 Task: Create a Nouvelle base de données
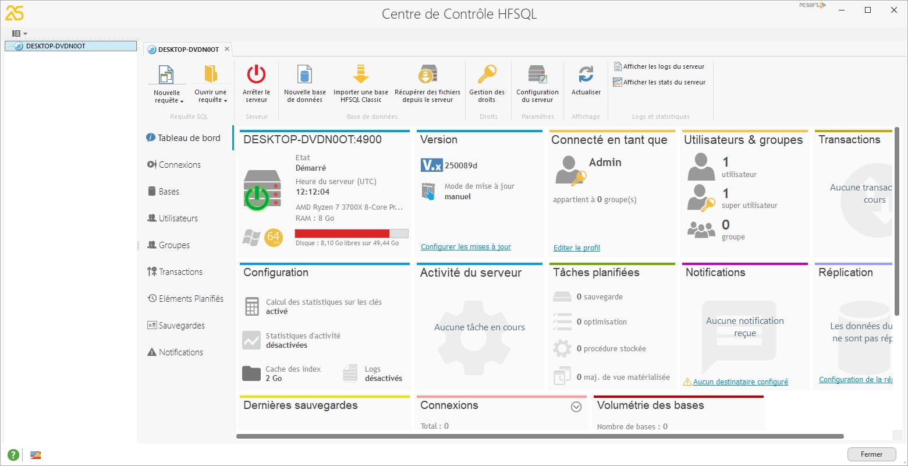click(305, 83)
